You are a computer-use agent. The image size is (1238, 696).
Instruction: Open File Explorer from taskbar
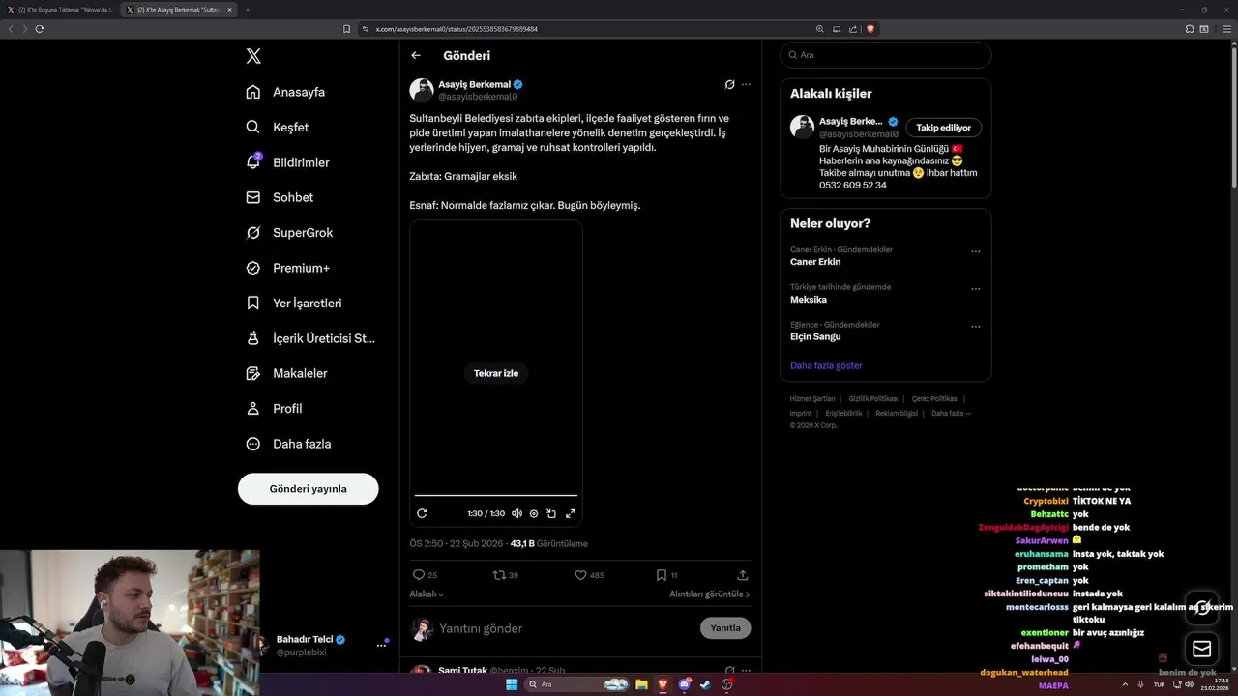click(641, 684)
